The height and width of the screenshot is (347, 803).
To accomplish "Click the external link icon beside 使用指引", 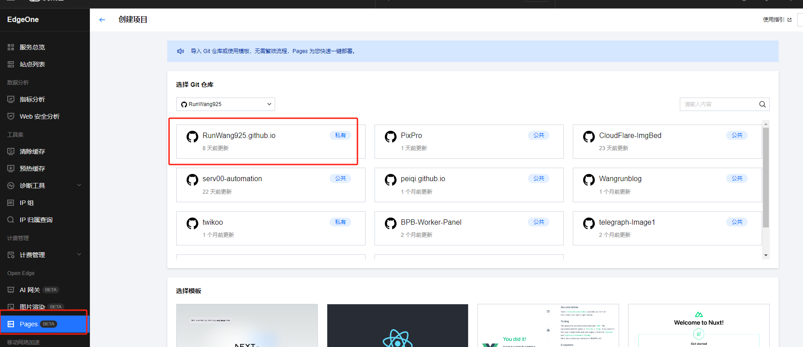I will [790, 20].
